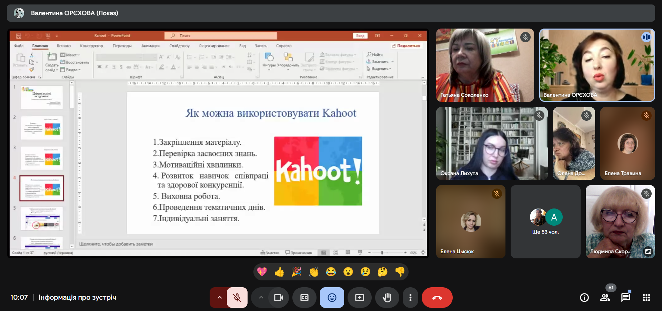This screenshot has width=662, height=311.
Task: Expand Раздел section dropdown
Action: 70,69
